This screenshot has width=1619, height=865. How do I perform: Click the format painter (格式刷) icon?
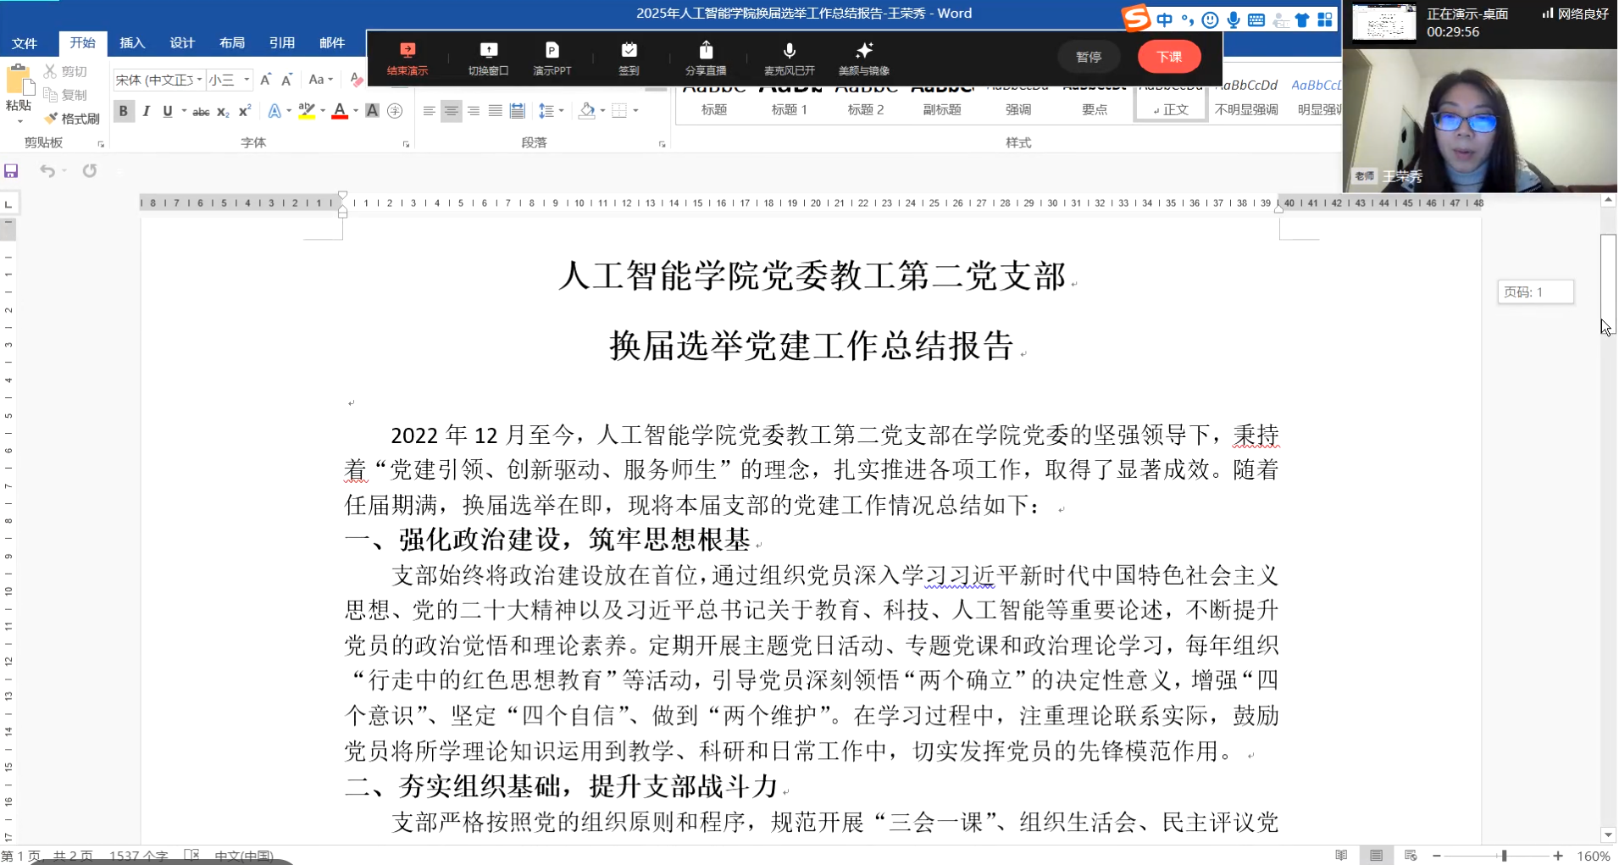tap(72, 119)
